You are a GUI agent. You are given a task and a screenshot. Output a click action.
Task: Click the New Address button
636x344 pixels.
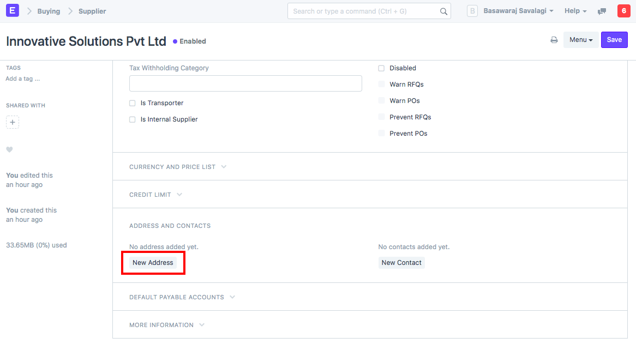[x=153, y=263]
